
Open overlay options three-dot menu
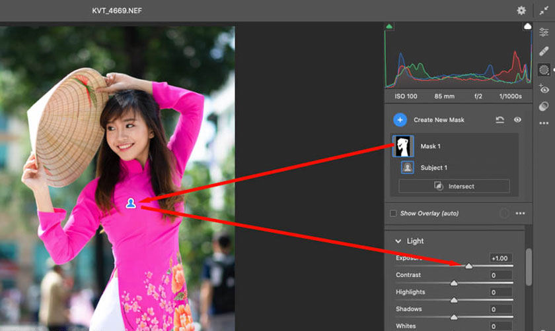[520, 214]
